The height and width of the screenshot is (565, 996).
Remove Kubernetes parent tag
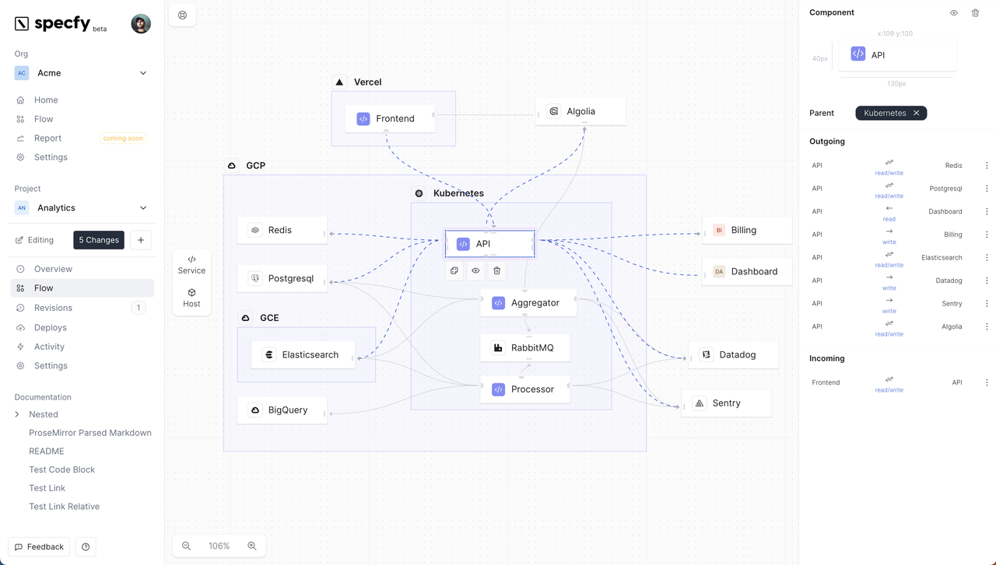point(917,113)
